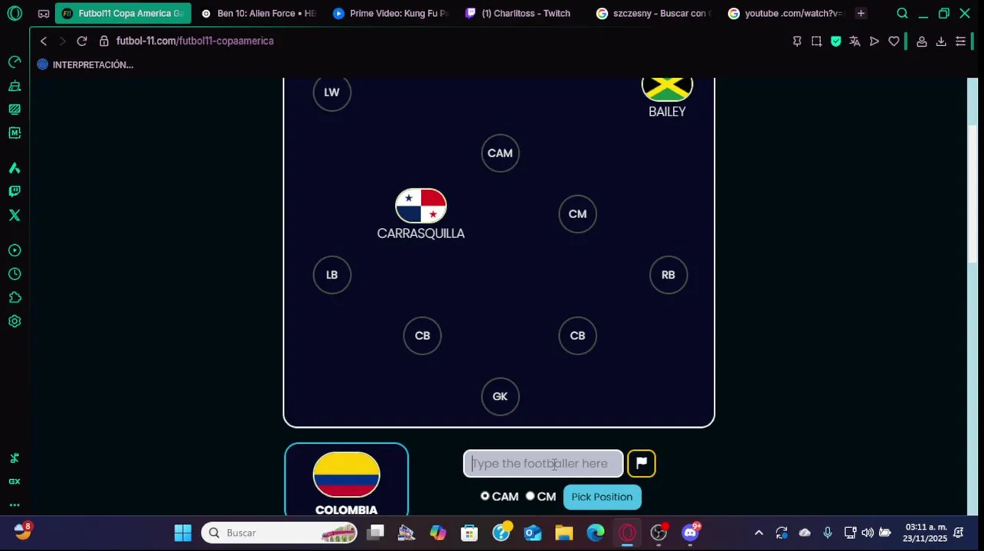Click the Windows taskbar Buscar search box
This screenshot has width=984, height=551.
[x=280, y=533]
